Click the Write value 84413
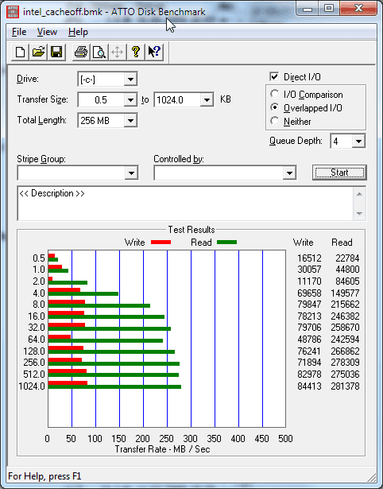The image size is (383, 489). point(309,386)
